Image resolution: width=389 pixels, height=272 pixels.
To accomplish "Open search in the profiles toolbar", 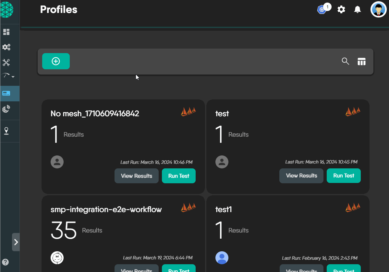I will [345, 61].
